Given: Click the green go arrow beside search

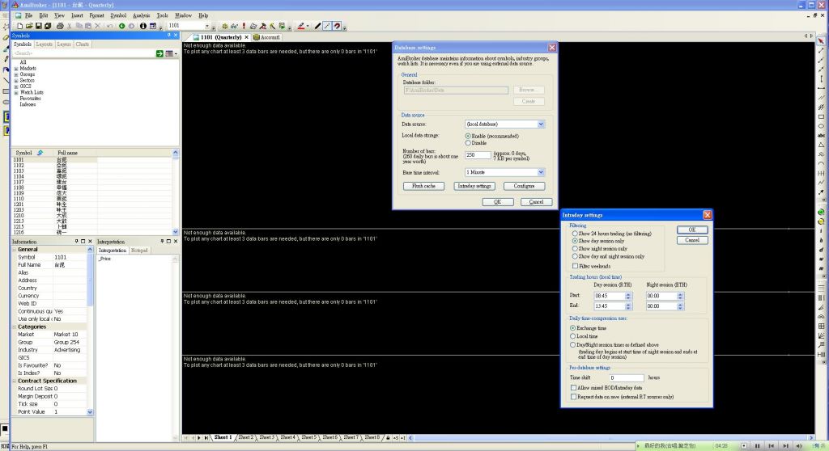Looking at the screenshot, I should pyautogui.click(x=159, y=53).
